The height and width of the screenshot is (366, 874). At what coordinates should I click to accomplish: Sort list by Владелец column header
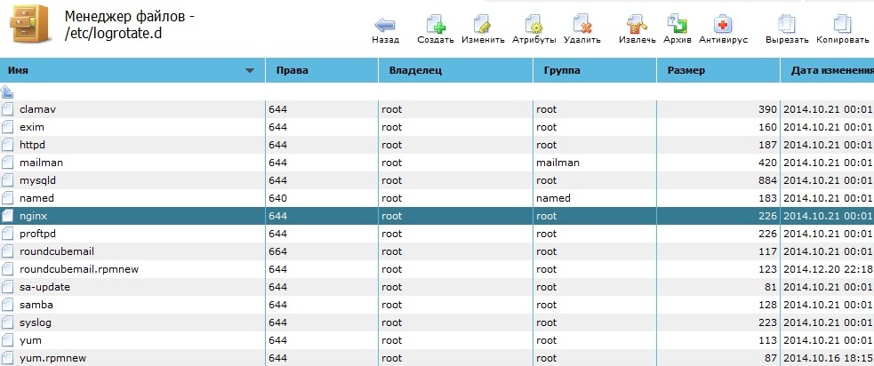pos(415,70)
